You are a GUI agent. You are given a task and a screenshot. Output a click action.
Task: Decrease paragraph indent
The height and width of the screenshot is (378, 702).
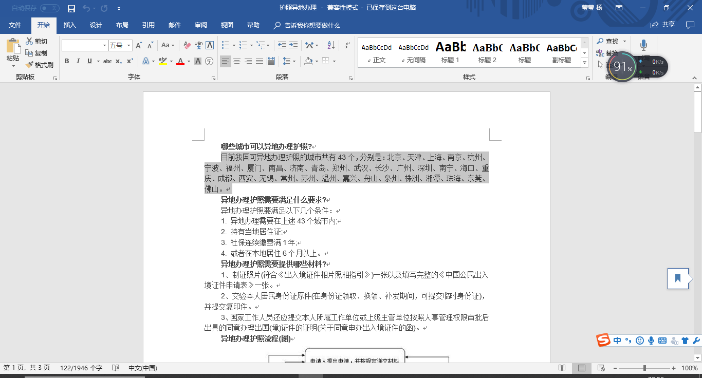[282, 45]
